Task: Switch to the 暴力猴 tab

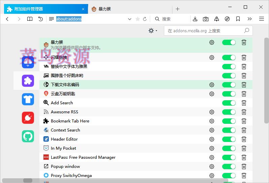Action: coord(130,9)
